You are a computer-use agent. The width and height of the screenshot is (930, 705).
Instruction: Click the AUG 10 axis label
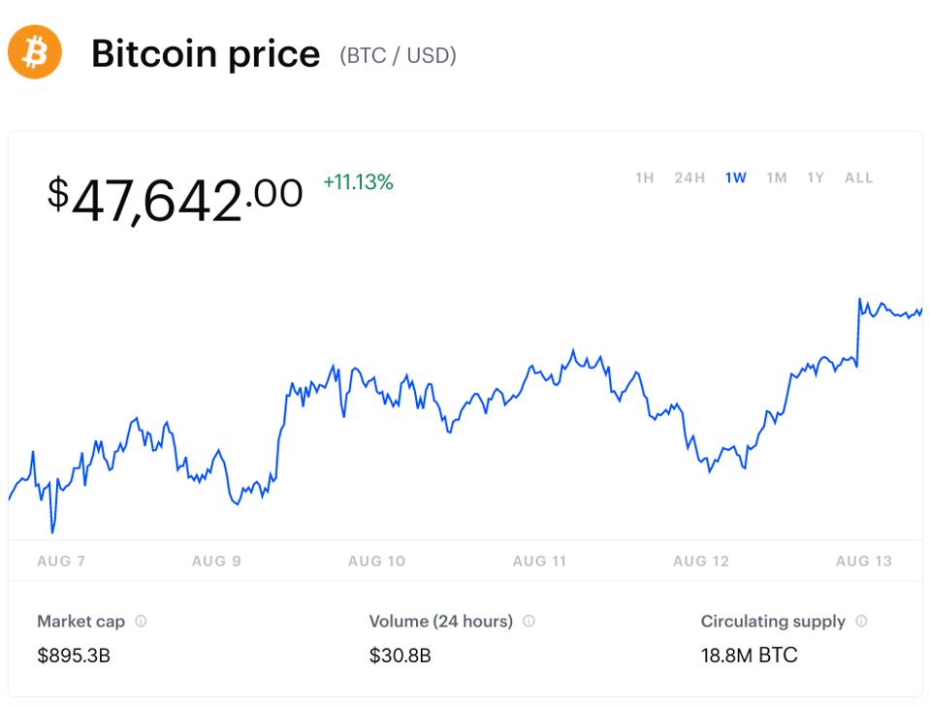(x=376, y=561)
